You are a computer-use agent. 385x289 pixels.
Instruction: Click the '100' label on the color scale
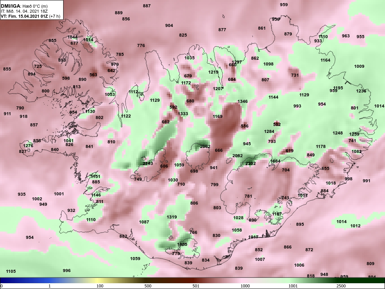[x=100, y=286]
